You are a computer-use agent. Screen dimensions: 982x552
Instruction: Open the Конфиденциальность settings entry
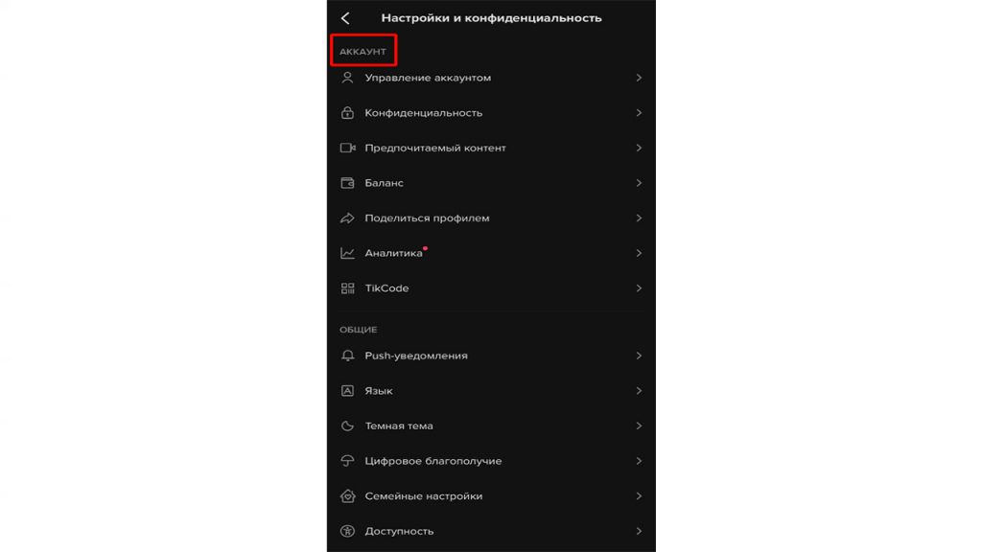point(491,113)
